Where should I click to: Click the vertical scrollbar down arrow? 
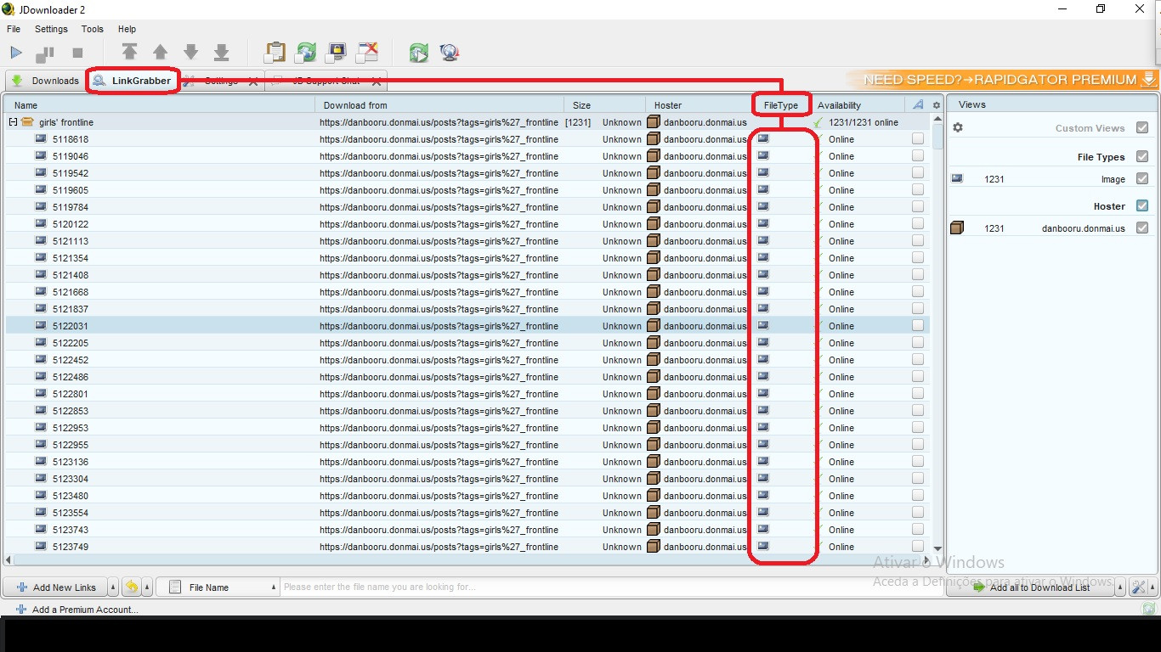point(937,548)
